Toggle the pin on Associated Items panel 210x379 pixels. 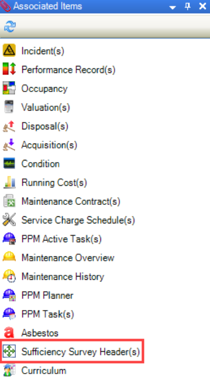click(188, 7)
